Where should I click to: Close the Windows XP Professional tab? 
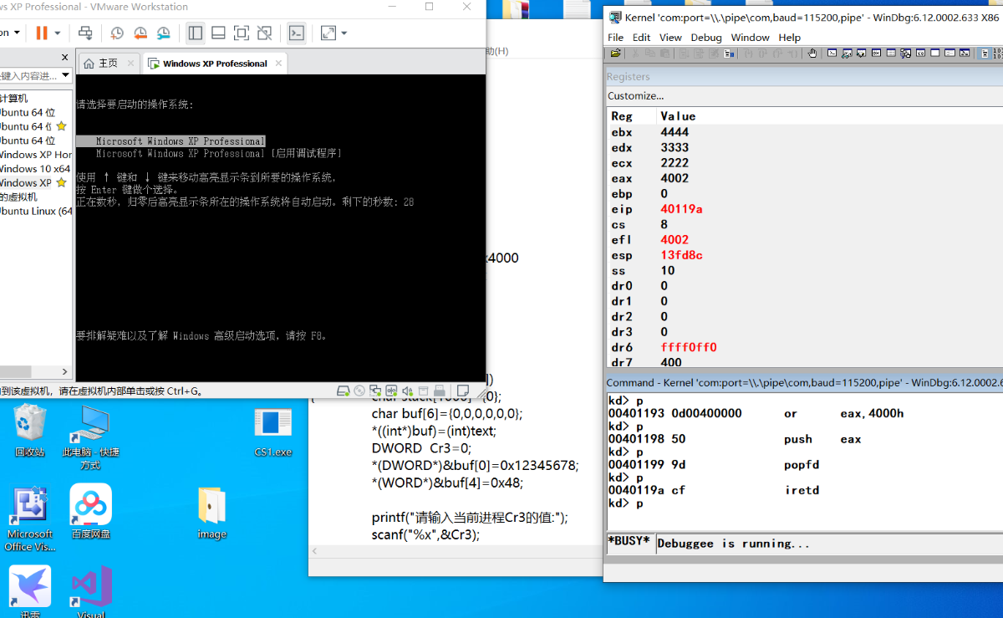click(279, 64)
